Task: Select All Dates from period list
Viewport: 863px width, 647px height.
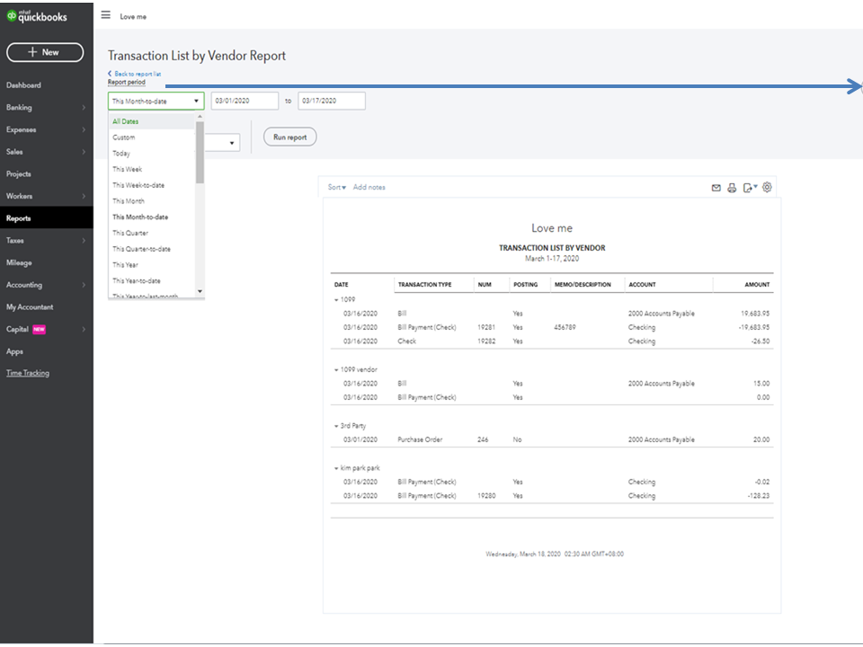Action: point(126,121)
